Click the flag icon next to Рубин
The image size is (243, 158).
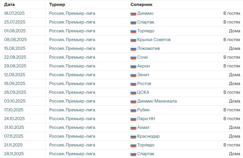coord(133,110)
